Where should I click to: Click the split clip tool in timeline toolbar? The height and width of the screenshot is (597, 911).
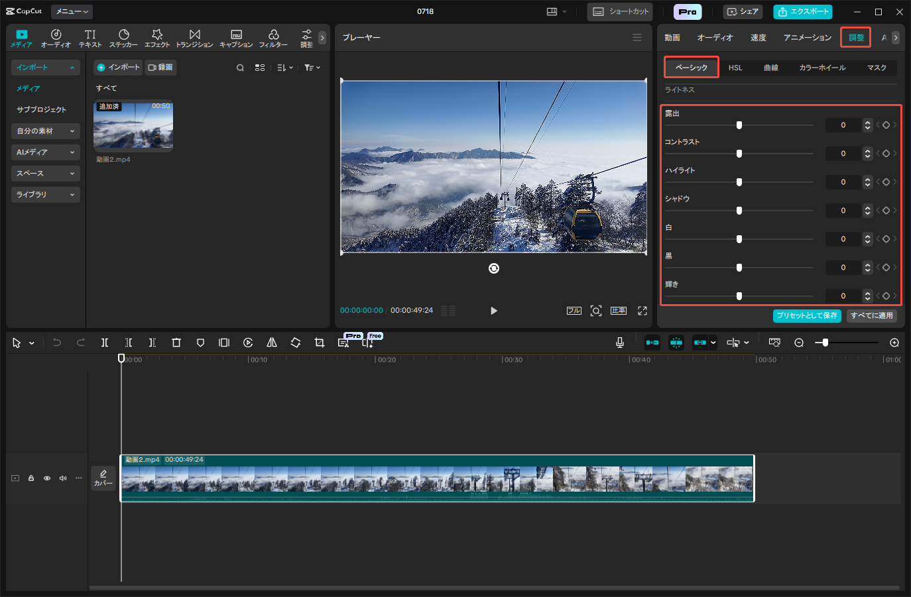[105, 343]
